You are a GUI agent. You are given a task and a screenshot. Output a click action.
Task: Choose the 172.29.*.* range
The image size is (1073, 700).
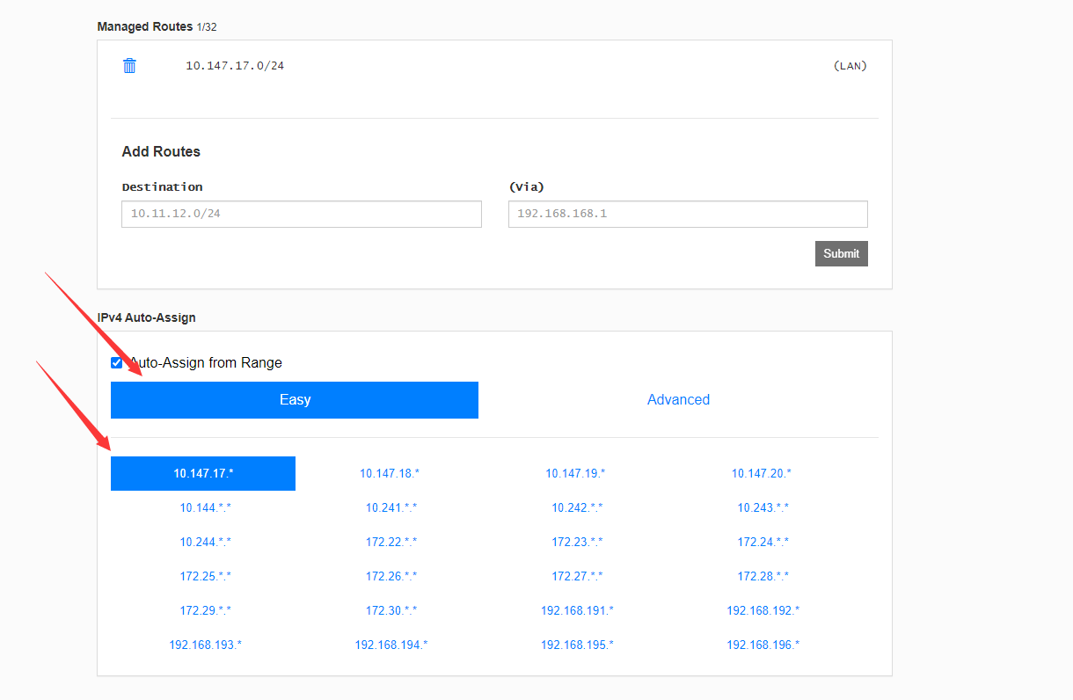206,610
